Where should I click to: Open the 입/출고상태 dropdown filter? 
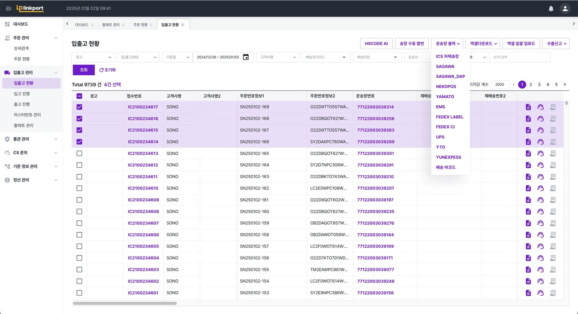138,57
